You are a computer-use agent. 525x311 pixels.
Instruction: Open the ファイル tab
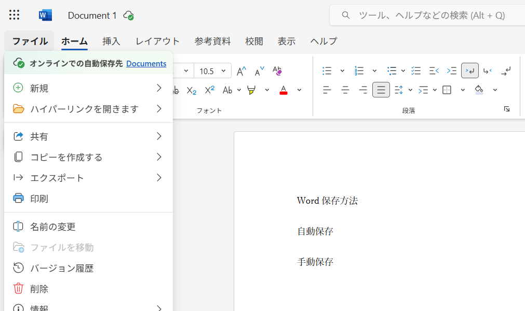click(x=30, y=41)
